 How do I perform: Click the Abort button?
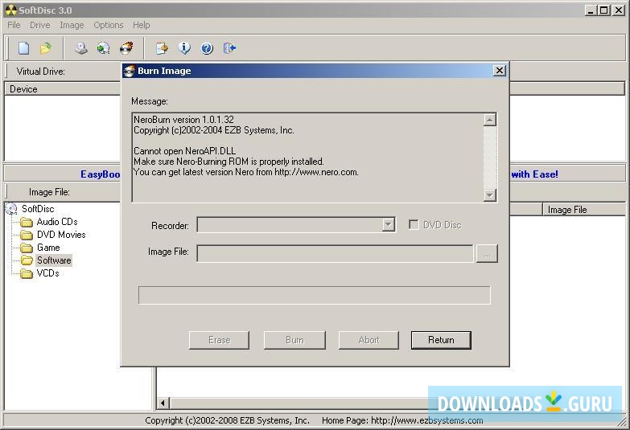point(369,340)
